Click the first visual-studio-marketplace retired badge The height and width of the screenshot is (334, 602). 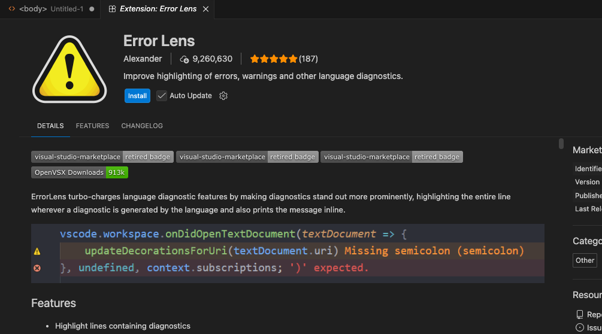pos(102,157)
